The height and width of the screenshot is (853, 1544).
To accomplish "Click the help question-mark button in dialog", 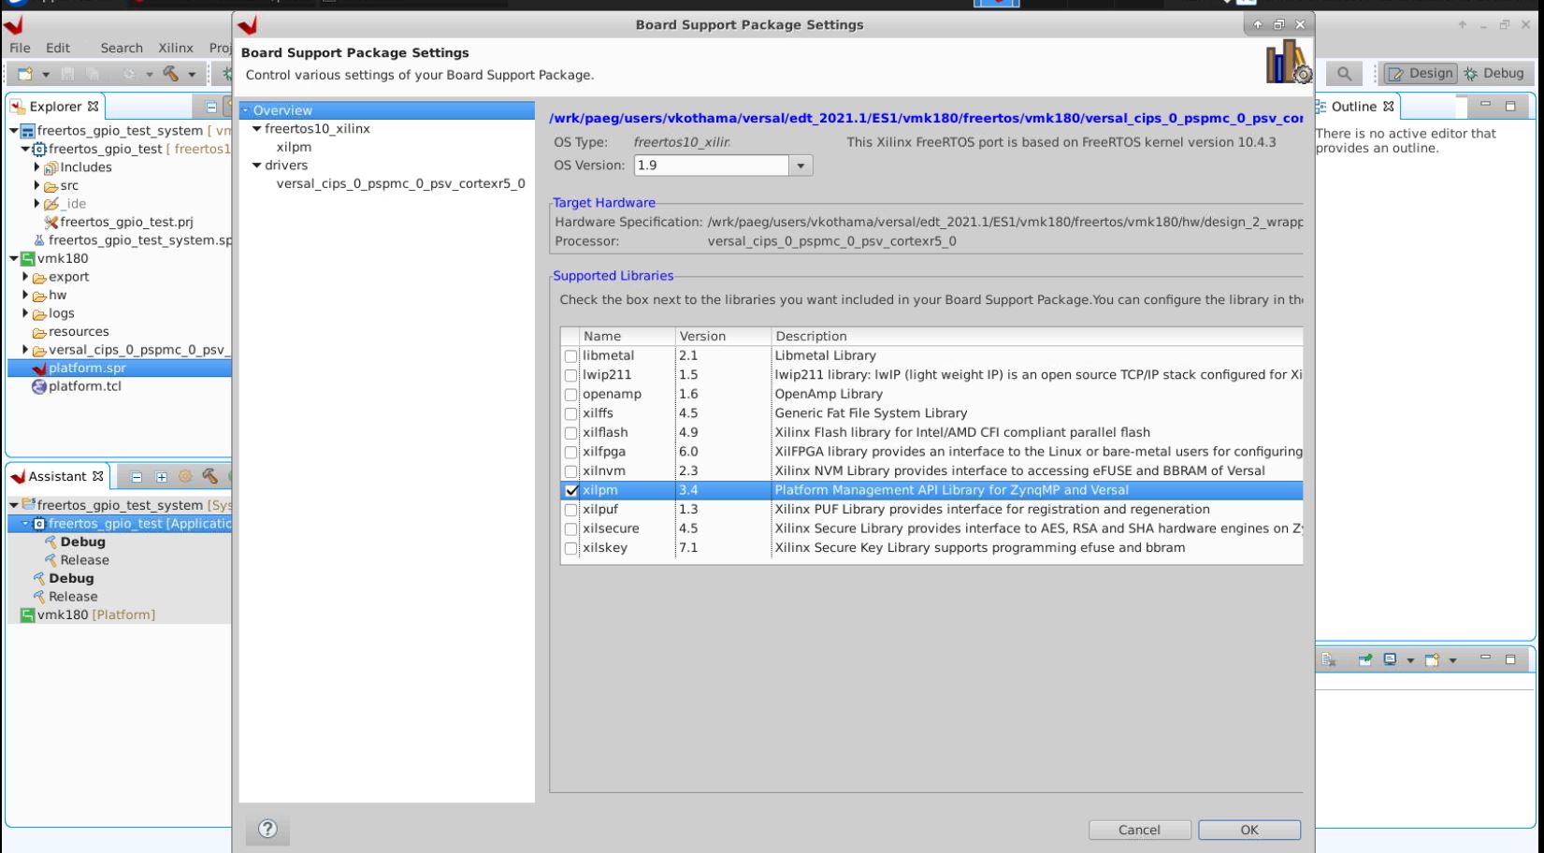I will click(x=267, y=829).
